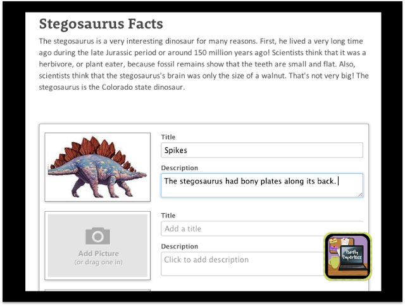Click the Purely Paperless logo badge
Screen dimensions: 405x306
(347, 256)
